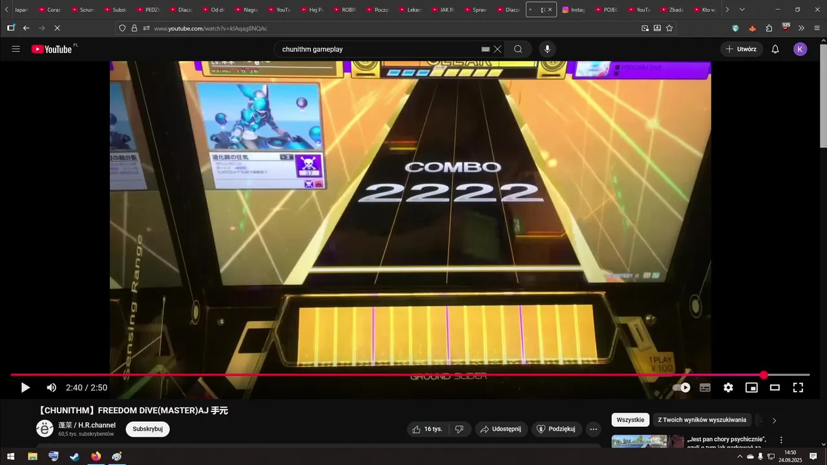The width and height of the screenshot is (827, 465).
Task: Click the magnifier search button
Action: tap(518, 49)
